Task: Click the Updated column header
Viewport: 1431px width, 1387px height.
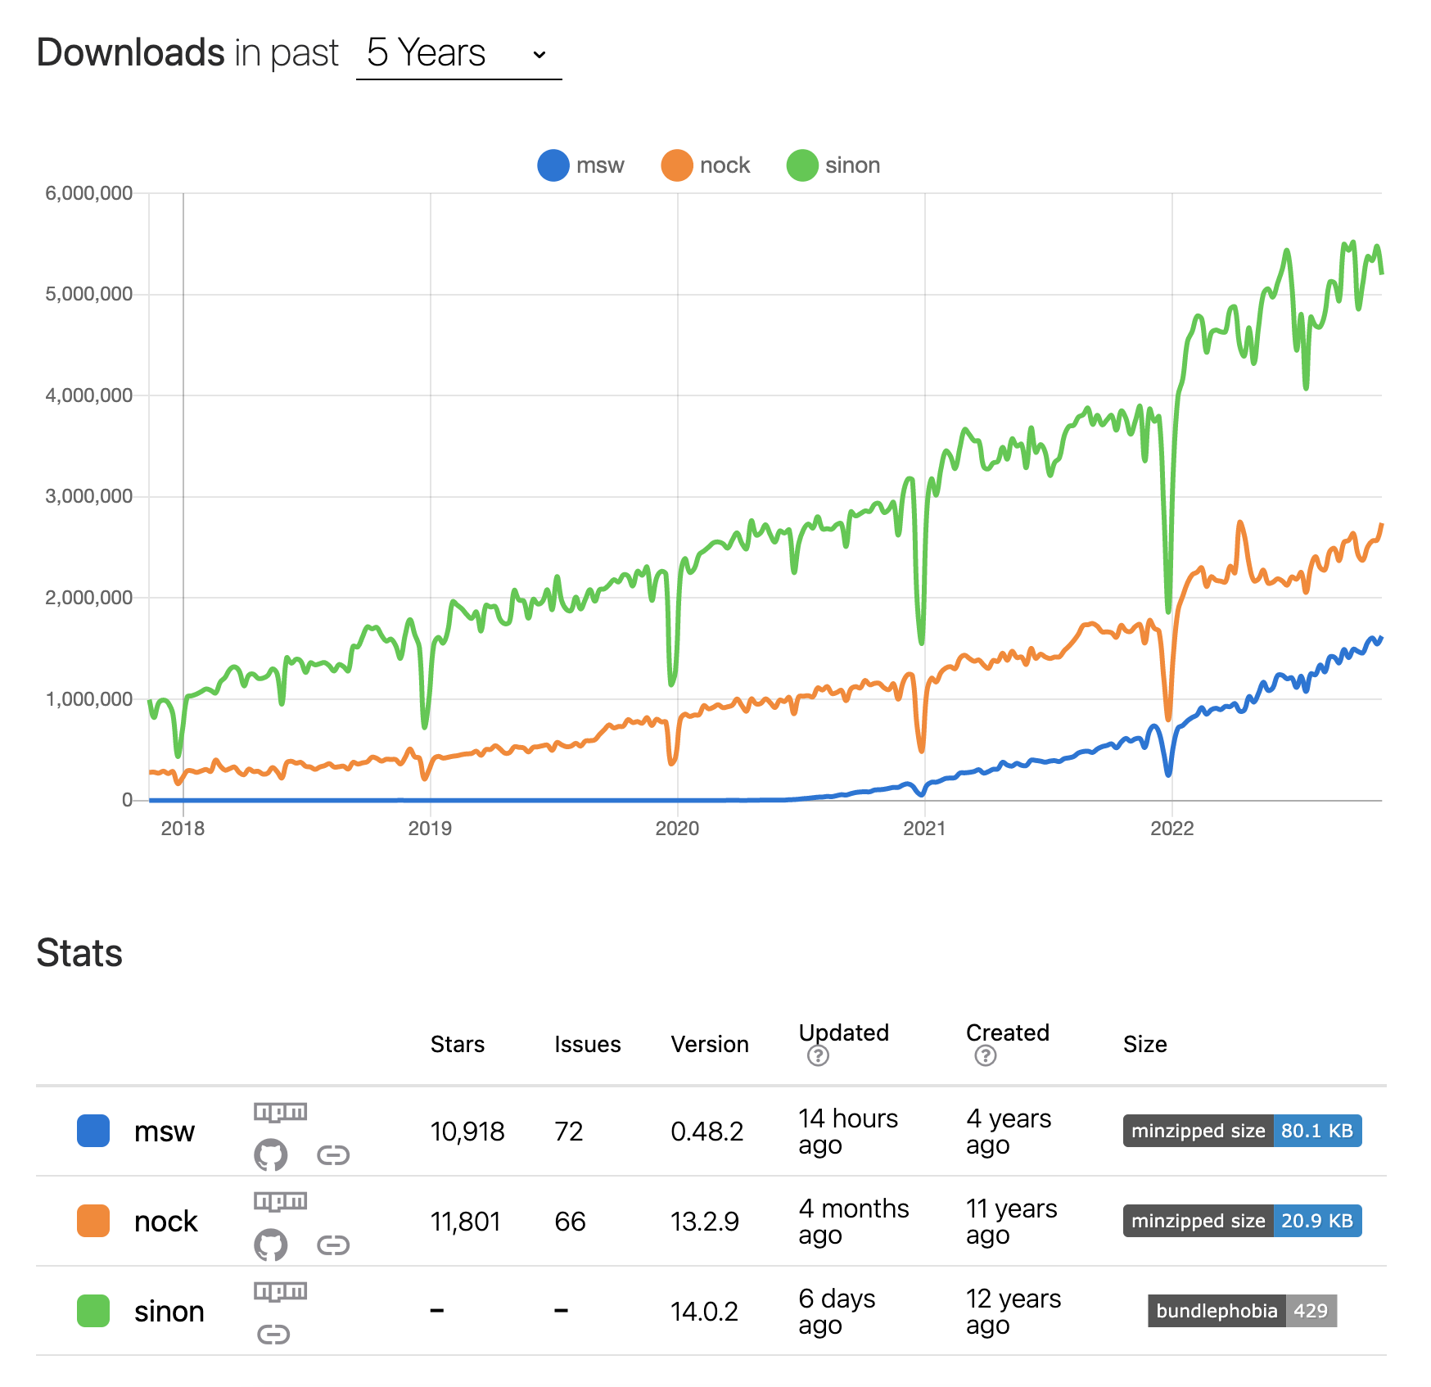Action: [x=844, y=1032]
